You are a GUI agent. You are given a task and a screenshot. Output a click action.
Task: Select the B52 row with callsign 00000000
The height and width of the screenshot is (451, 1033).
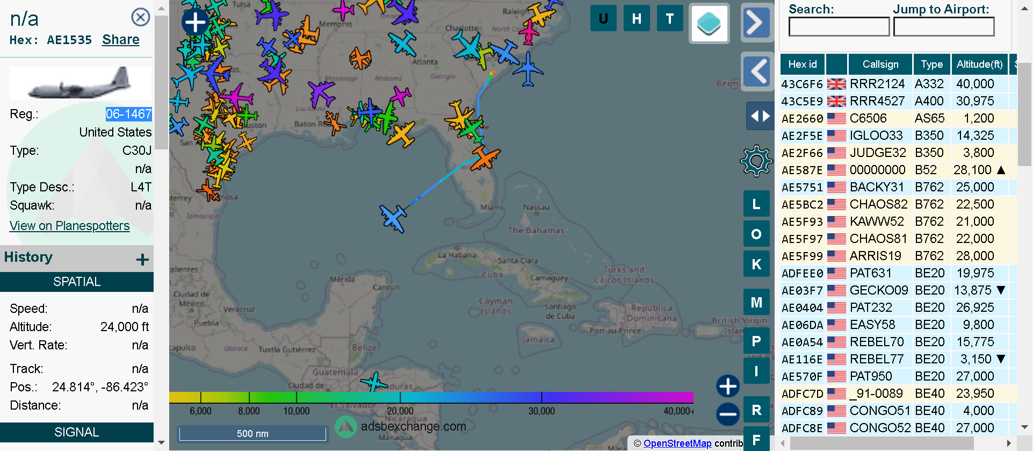pos(898,170)
